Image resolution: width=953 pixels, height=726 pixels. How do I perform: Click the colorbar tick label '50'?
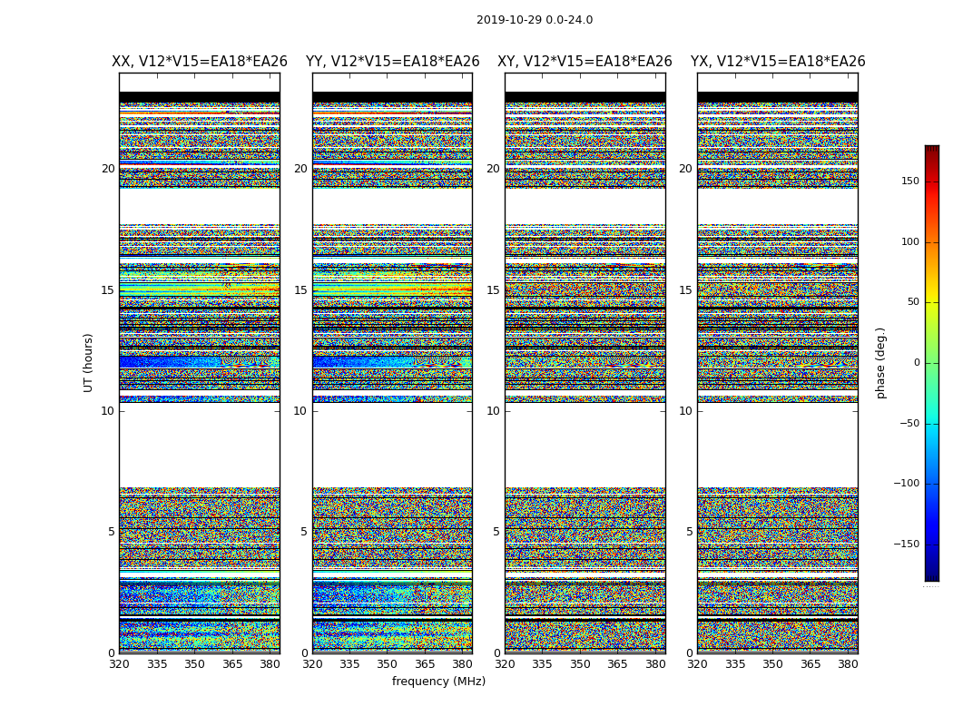(x=913, y=302)
